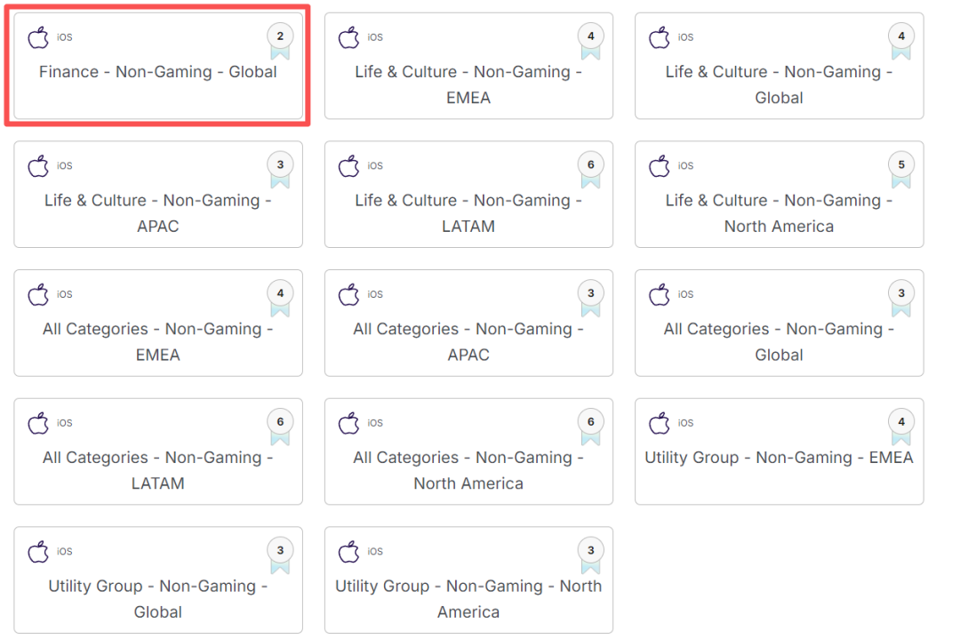Click Apple icon on Life & Culture EMEA card

click(349, 37)
